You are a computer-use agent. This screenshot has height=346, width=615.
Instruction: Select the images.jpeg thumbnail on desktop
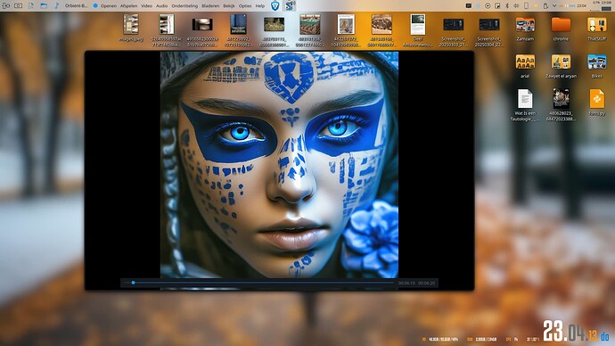[131, 28]
